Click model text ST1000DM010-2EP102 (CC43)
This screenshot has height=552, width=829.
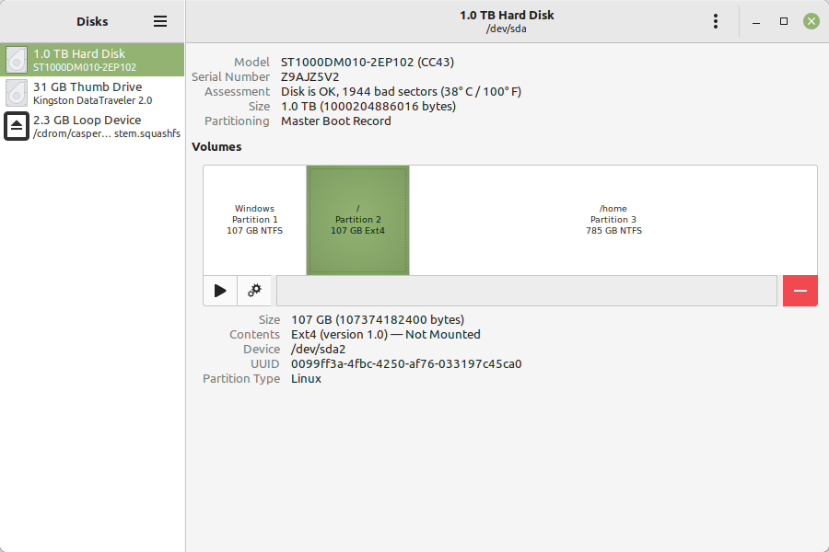[x=368, y=62]
